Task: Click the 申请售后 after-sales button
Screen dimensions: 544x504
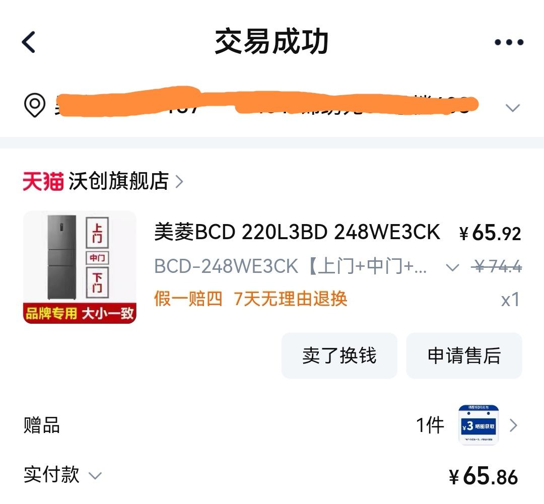Action: pyautogui.click(x=464, y=355)
